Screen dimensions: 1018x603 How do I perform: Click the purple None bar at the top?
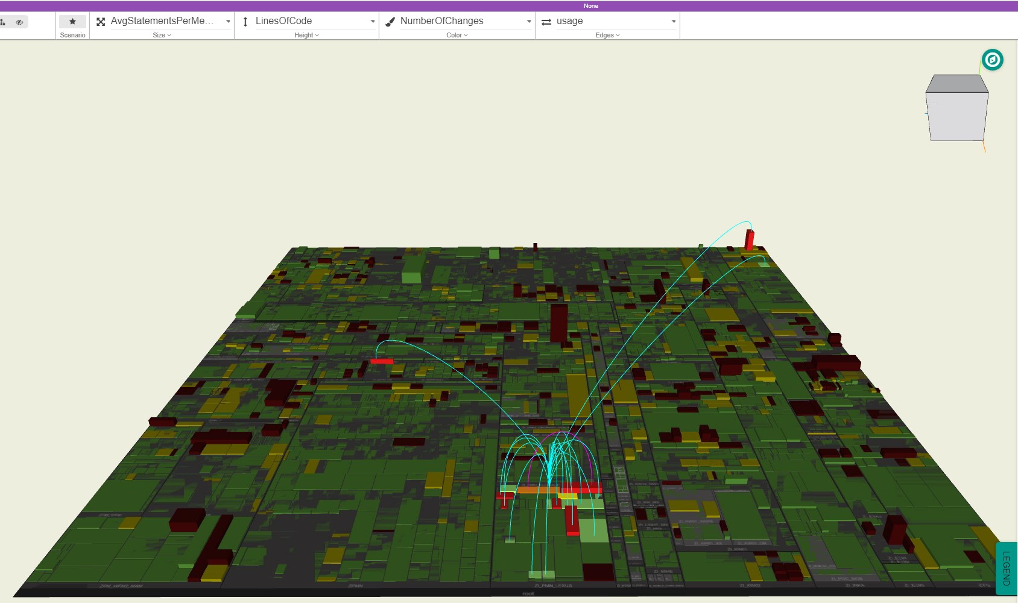click(591, 6)
